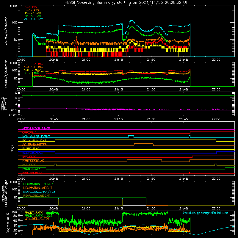Click the GOES-12 axis label
This screenshot has width=238, height=238.
pyautogui.click(x=4, y=104)
